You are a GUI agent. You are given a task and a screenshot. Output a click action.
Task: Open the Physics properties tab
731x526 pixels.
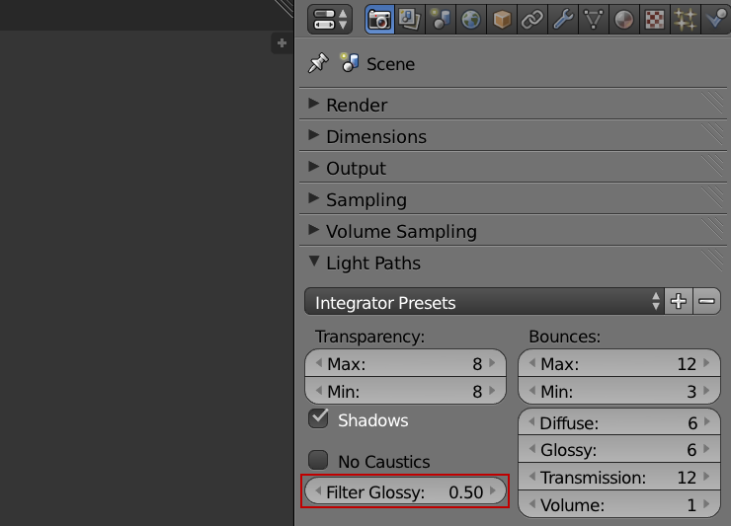coord(716,20)
